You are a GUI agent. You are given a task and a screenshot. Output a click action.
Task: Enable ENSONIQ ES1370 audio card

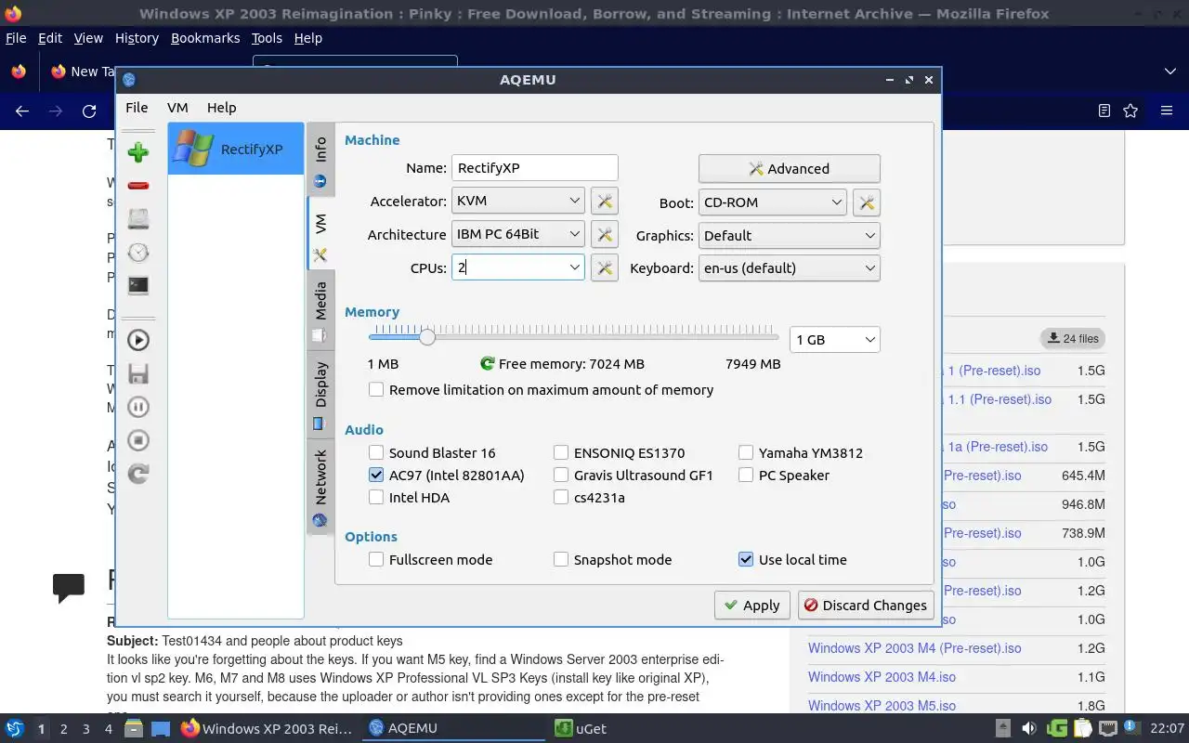[561, 453]
